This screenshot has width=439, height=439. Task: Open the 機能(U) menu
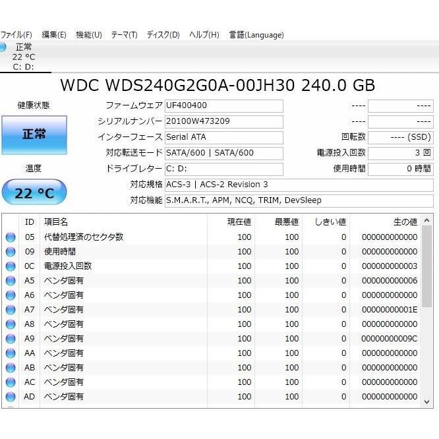coord(89,35)
